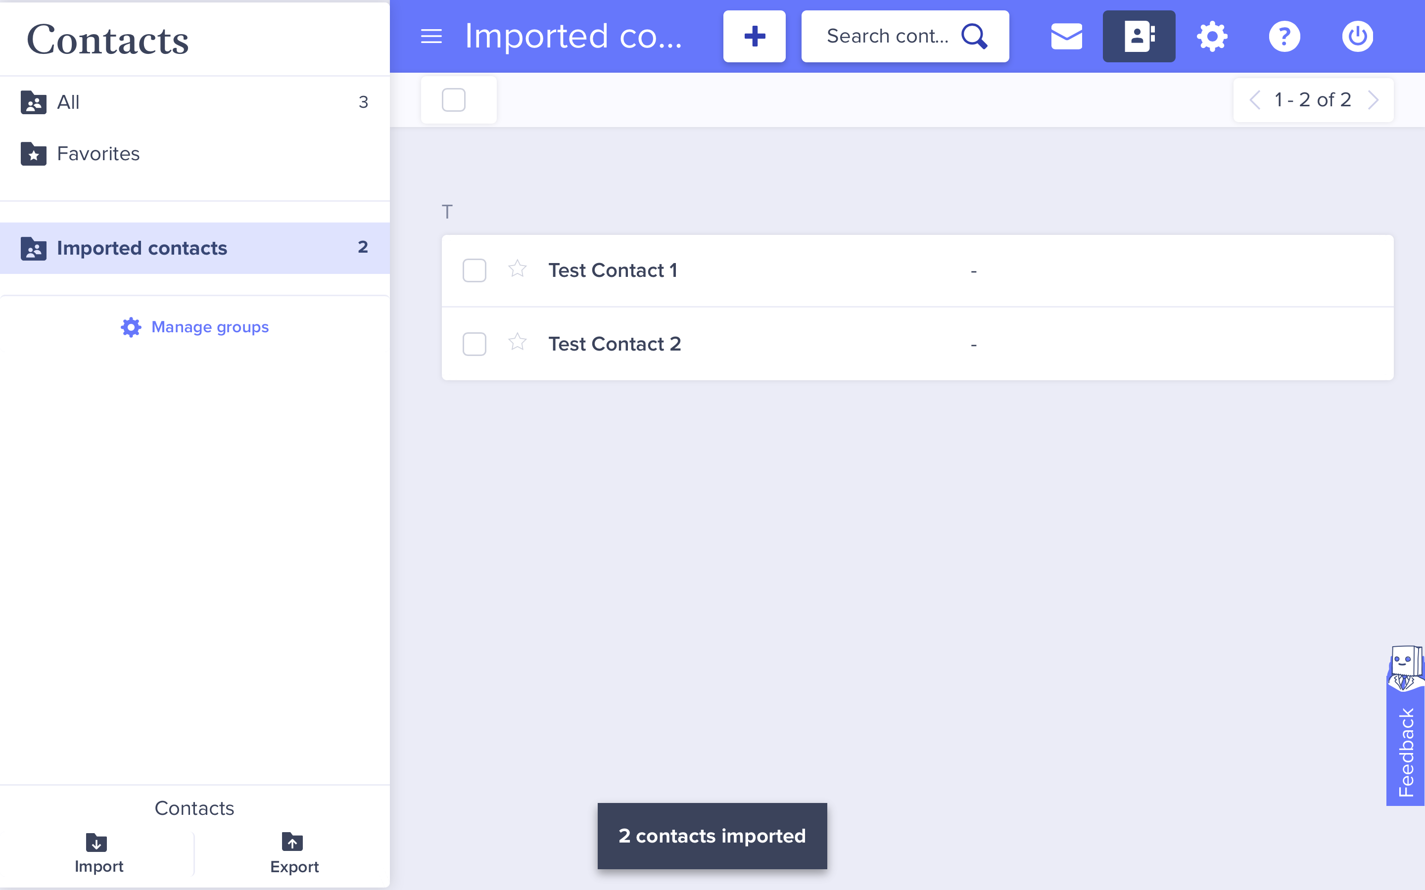Add a new contact with the plus icon

754,37
